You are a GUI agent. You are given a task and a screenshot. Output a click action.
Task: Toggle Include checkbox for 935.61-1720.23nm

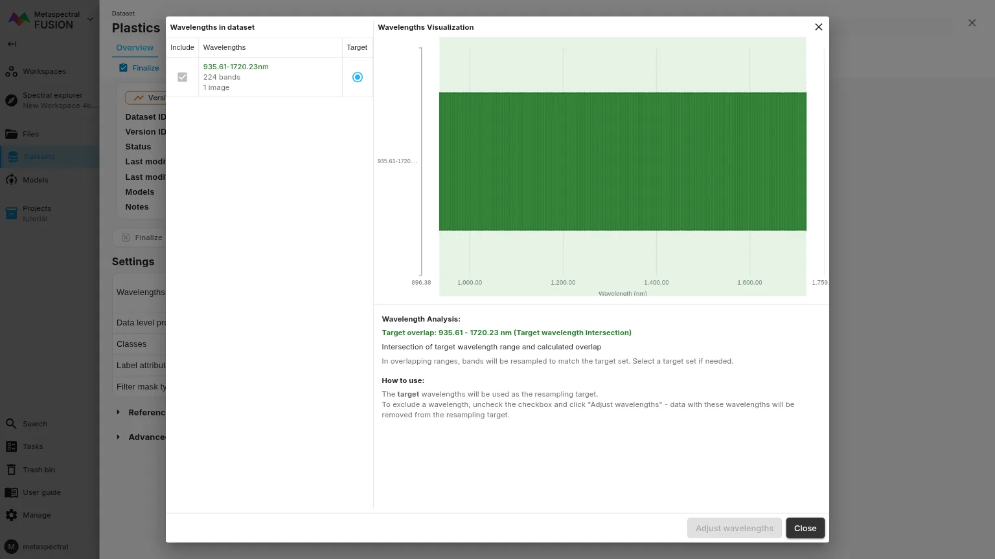tap(182, 77)
